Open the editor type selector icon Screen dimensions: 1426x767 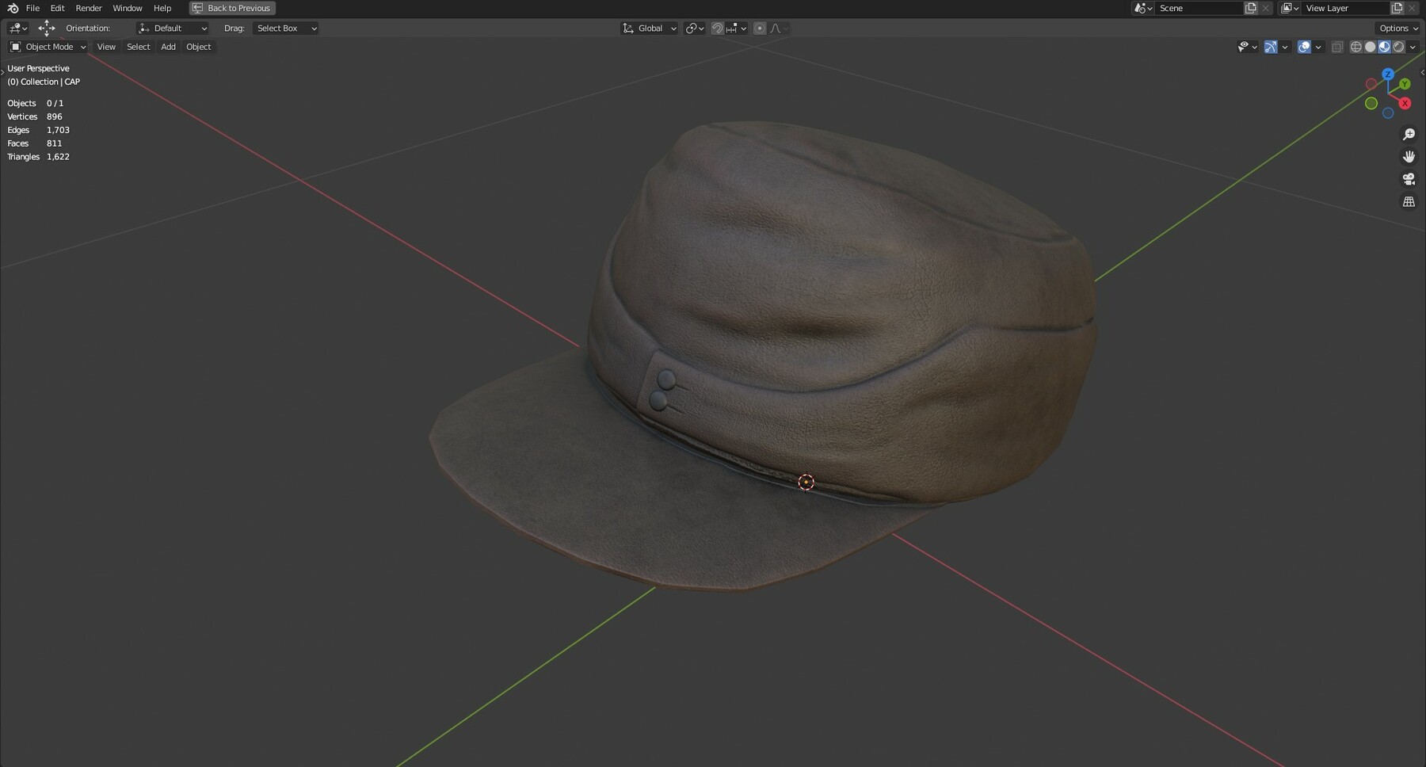(14, 28)
